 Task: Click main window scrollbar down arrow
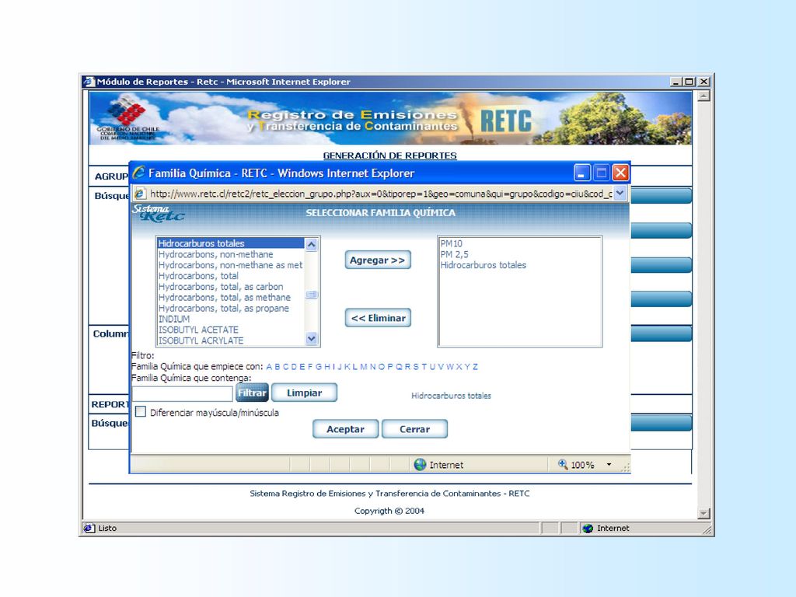pos(703,513)
